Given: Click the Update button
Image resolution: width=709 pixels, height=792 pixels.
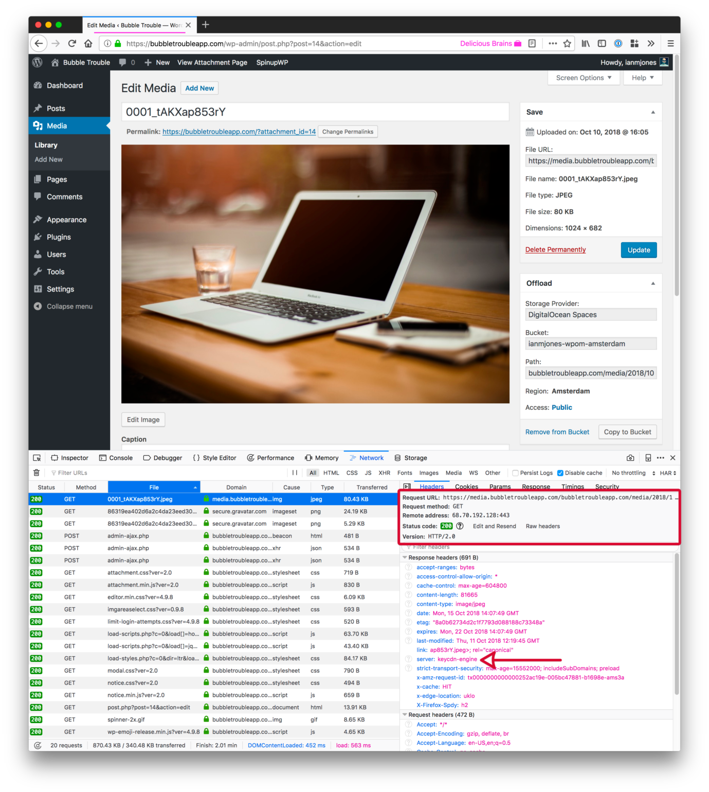Looking at the screenshot, I should coord(639,250).
